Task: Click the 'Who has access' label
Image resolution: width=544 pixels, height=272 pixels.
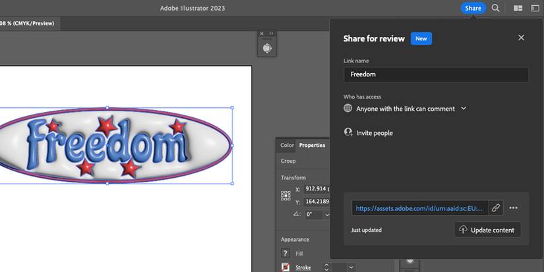Action: tap(362, 97)
